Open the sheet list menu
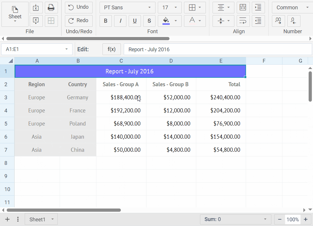Image resolution: width=313 pixels, height=226 pixels. [x=18, y=219]
